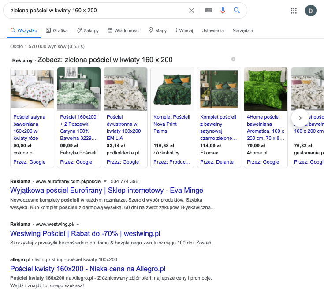The height and width of the screenshot is (296, 324).
Task: Click the 90,00 zł price
Action: click(22, 146)
